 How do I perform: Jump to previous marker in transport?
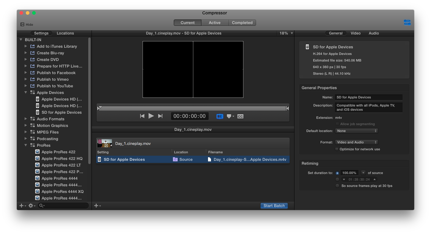click(x=142, y=116)
